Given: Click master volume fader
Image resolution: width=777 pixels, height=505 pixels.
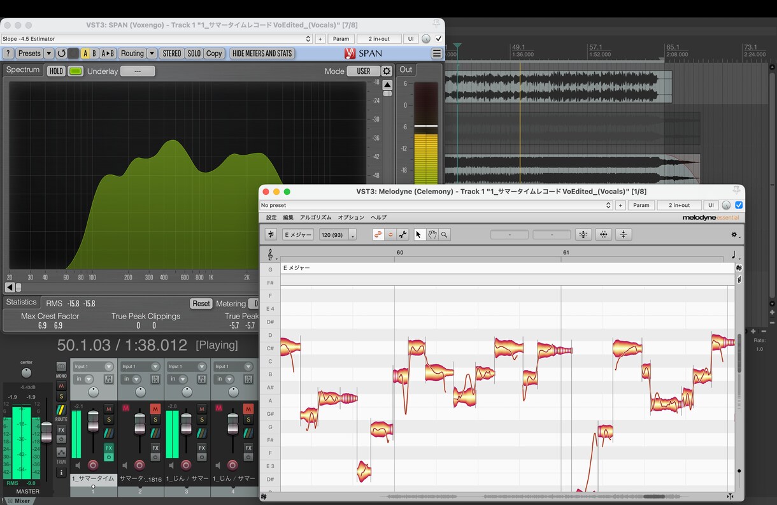Looking at the screenshot, I should pos(46,432).
